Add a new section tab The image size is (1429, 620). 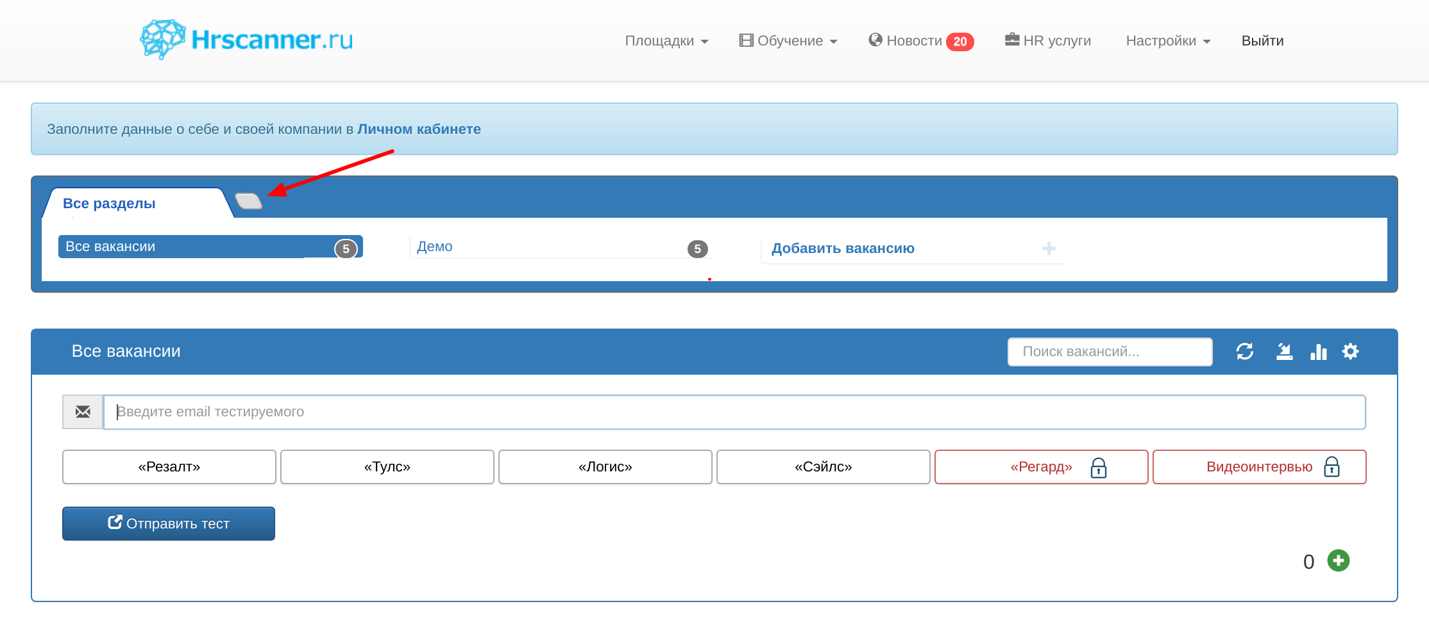[249, 201]
